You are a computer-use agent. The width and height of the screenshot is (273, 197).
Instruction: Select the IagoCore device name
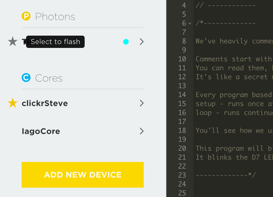(x=41, y=131)
